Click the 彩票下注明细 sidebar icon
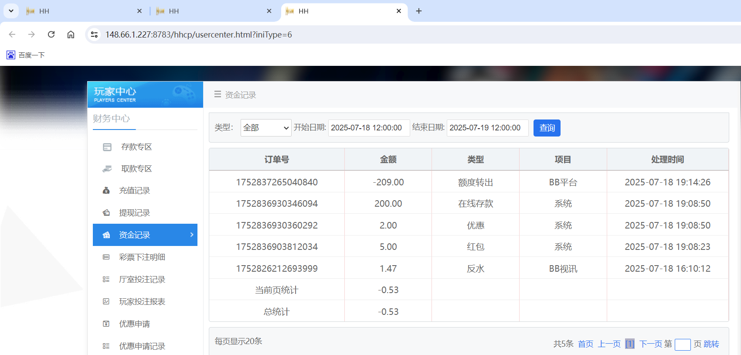Image resolution: width=741 pixels, height=355 pixels. click(x=106, y=257)
